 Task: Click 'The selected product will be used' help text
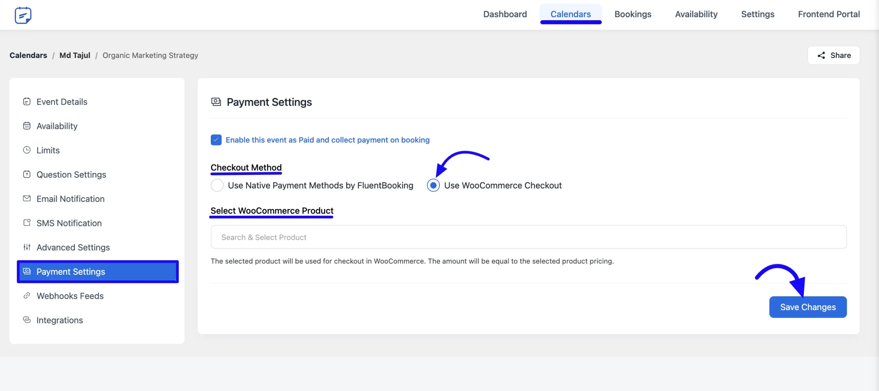click(412, 261)
